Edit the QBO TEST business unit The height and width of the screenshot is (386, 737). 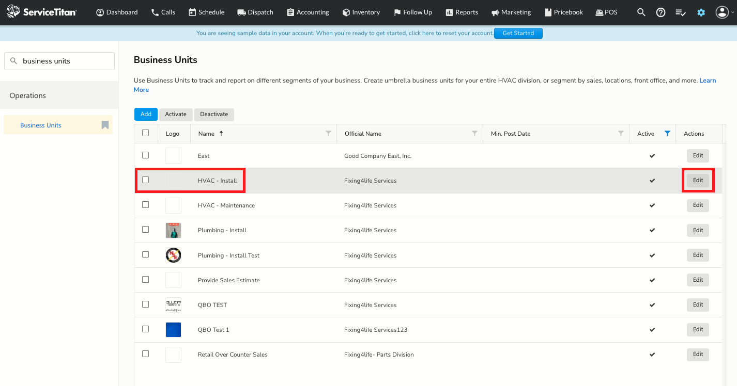(698, 304)
